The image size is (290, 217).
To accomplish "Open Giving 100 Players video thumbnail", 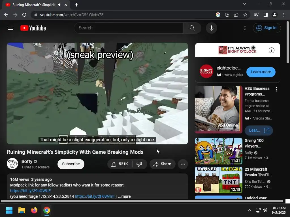I will point(218,151).
